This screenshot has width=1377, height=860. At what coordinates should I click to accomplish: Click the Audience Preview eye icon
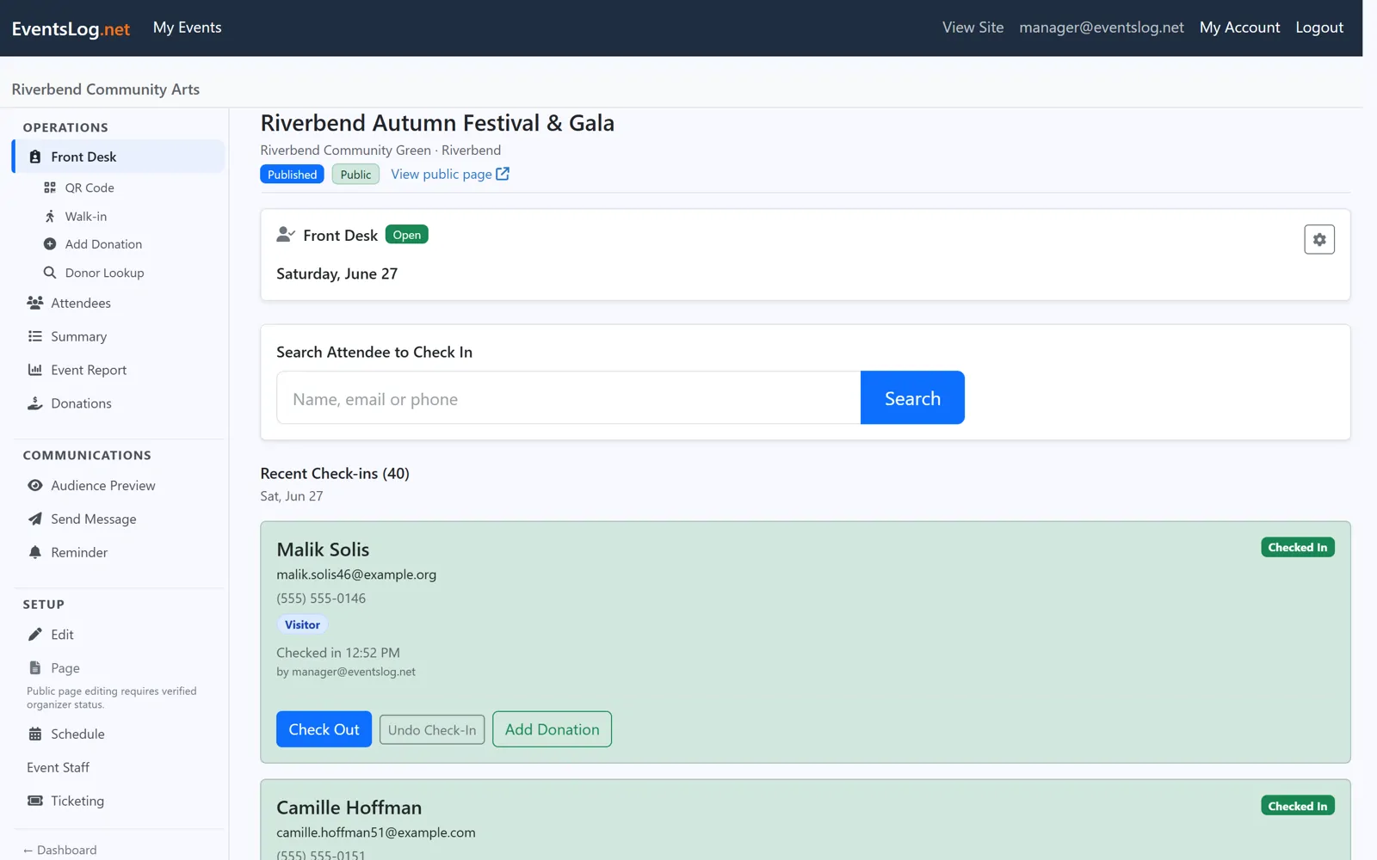[x=35, y=486]
